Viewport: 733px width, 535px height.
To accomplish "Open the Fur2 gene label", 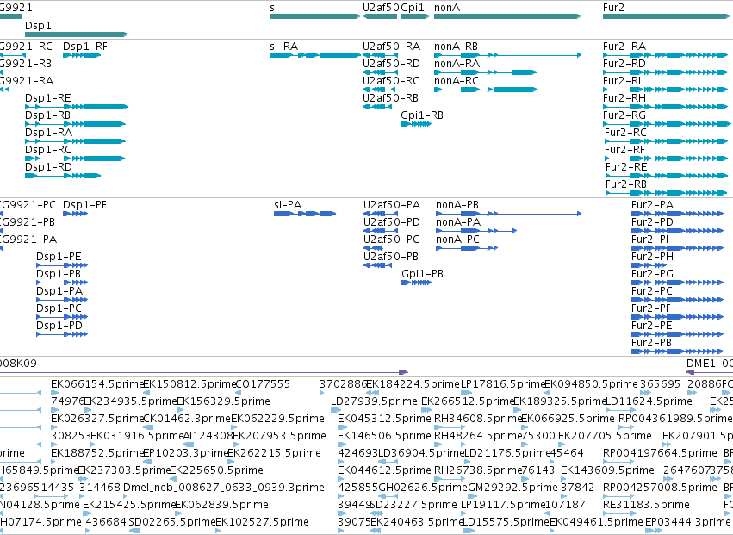I will tap(613, 8).
